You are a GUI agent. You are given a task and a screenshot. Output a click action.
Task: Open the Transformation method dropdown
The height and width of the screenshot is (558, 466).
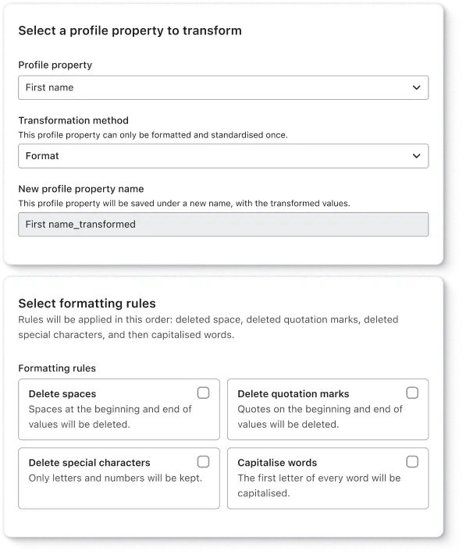223,156
